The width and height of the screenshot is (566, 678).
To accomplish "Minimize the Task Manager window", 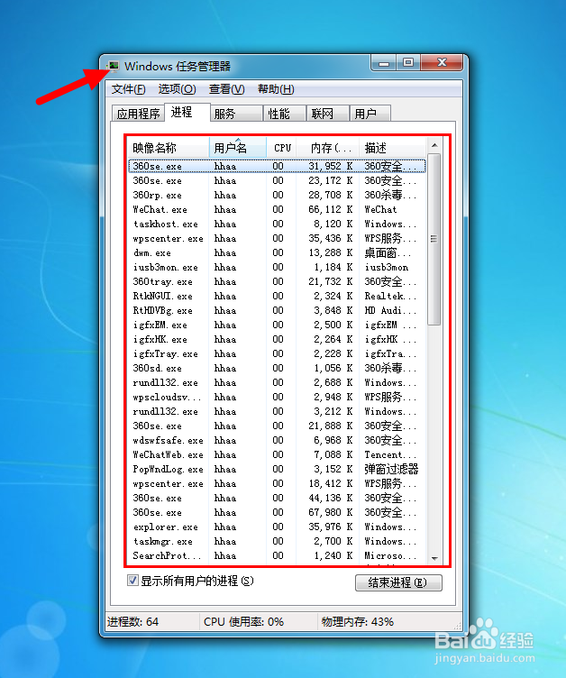I will coord(384,63).
